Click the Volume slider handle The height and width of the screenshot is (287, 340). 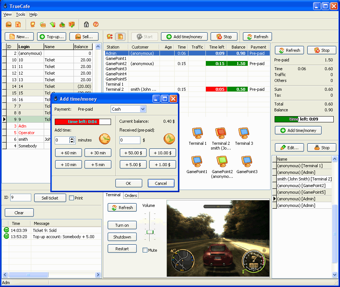149,232
